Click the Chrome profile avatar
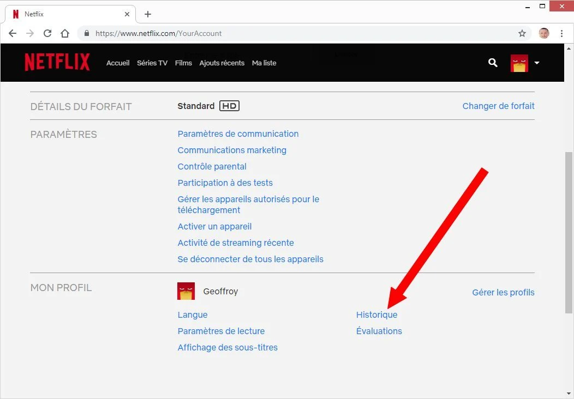Viewport: 574px width, 399px height. (543, 33)
